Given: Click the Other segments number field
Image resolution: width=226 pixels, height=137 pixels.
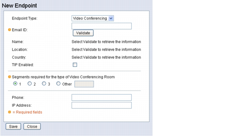Looking at the screenshot, I should pyautogui.click(x=84, y=84).
